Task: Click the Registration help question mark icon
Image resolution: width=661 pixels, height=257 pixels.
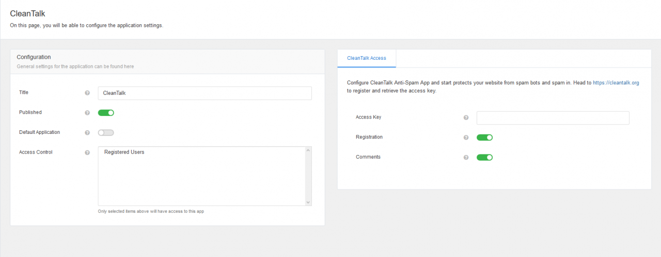Action: (466, 138)
